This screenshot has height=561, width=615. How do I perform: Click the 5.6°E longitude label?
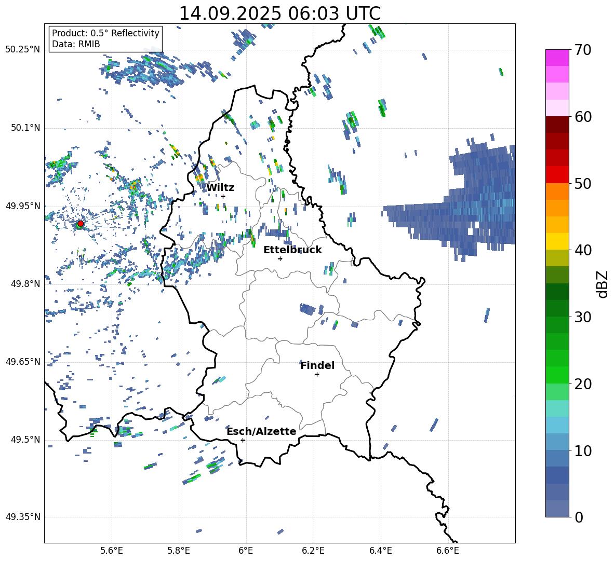point(111,551)
